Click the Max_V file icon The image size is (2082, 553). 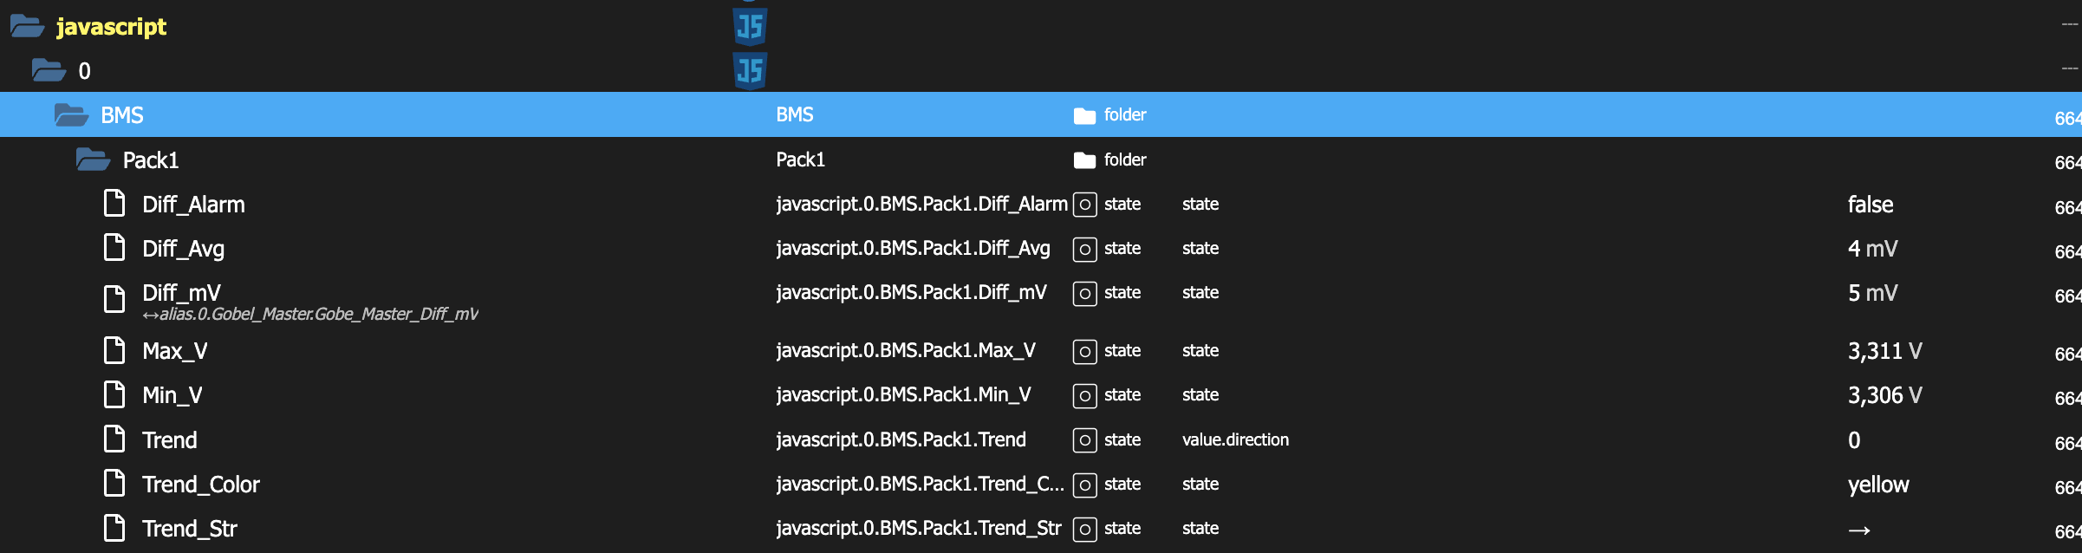114,350
